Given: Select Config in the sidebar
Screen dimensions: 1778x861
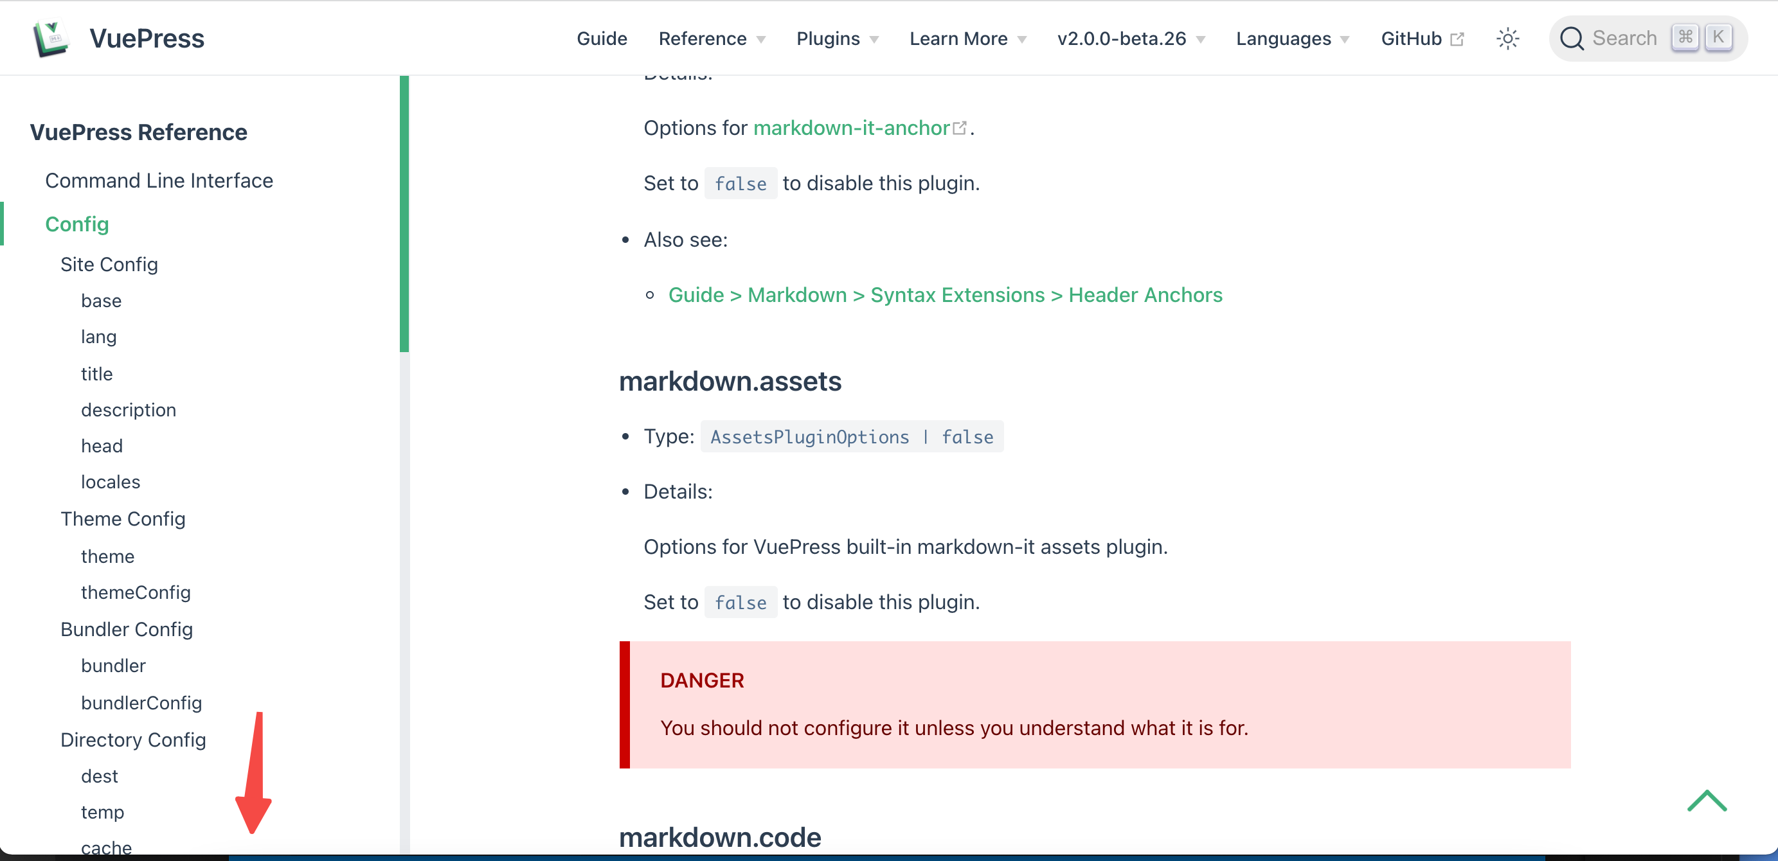Looking at the screenshot, I should (76, 224).
